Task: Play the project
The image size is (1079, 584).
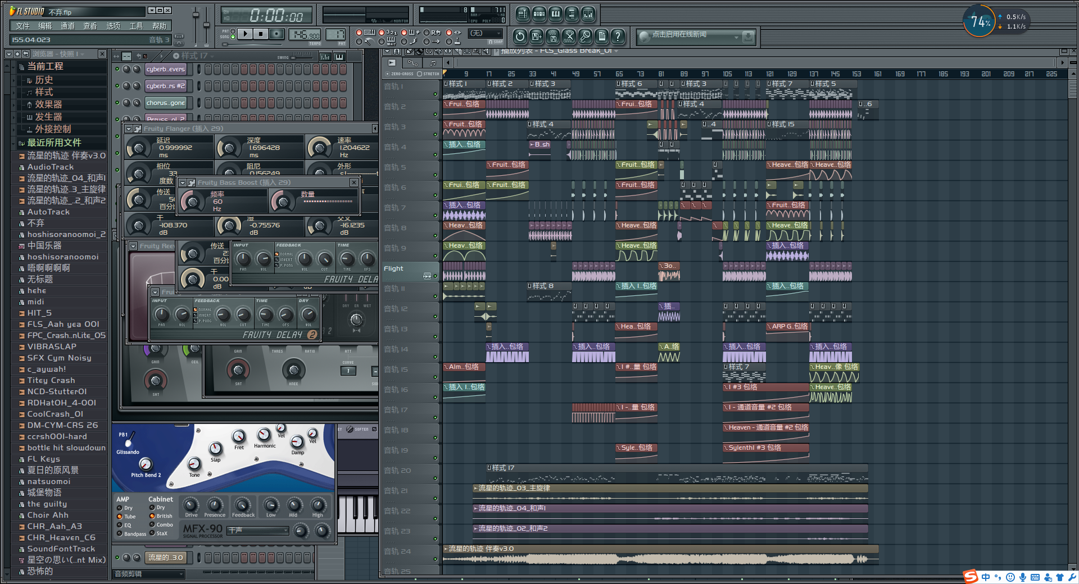Action: (x=245, y=34)
